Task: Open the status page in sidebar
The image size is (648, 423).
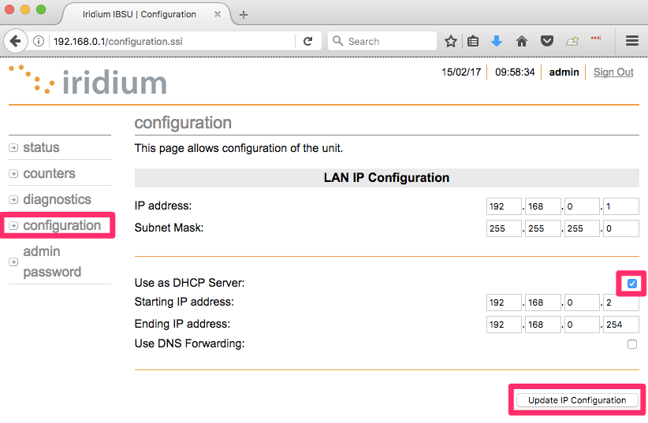Action: tap(41, 147)
